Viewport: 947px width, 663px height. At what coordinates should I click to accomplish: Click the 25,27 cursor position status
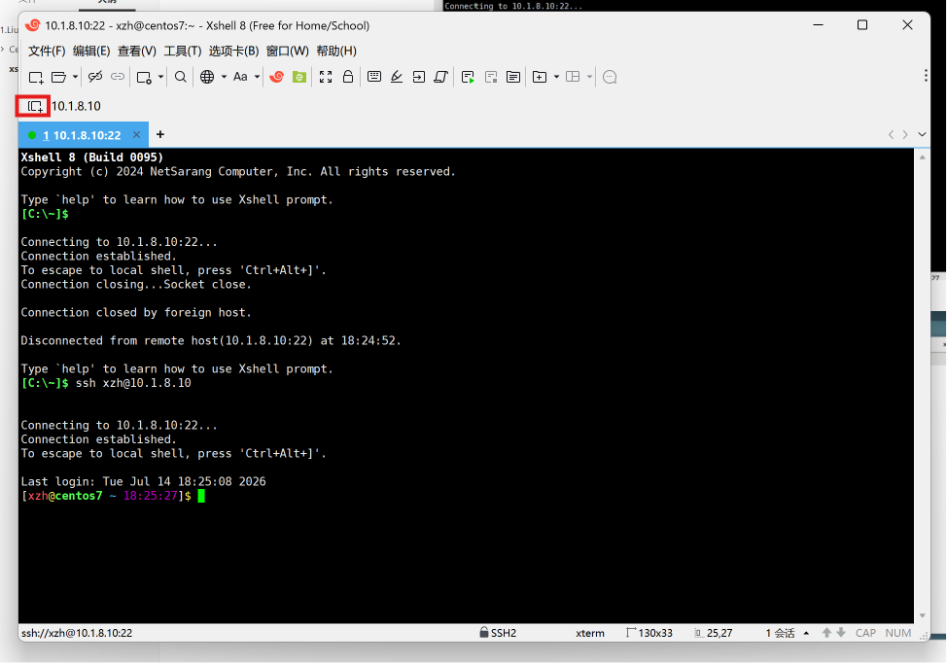coord(714,633)
